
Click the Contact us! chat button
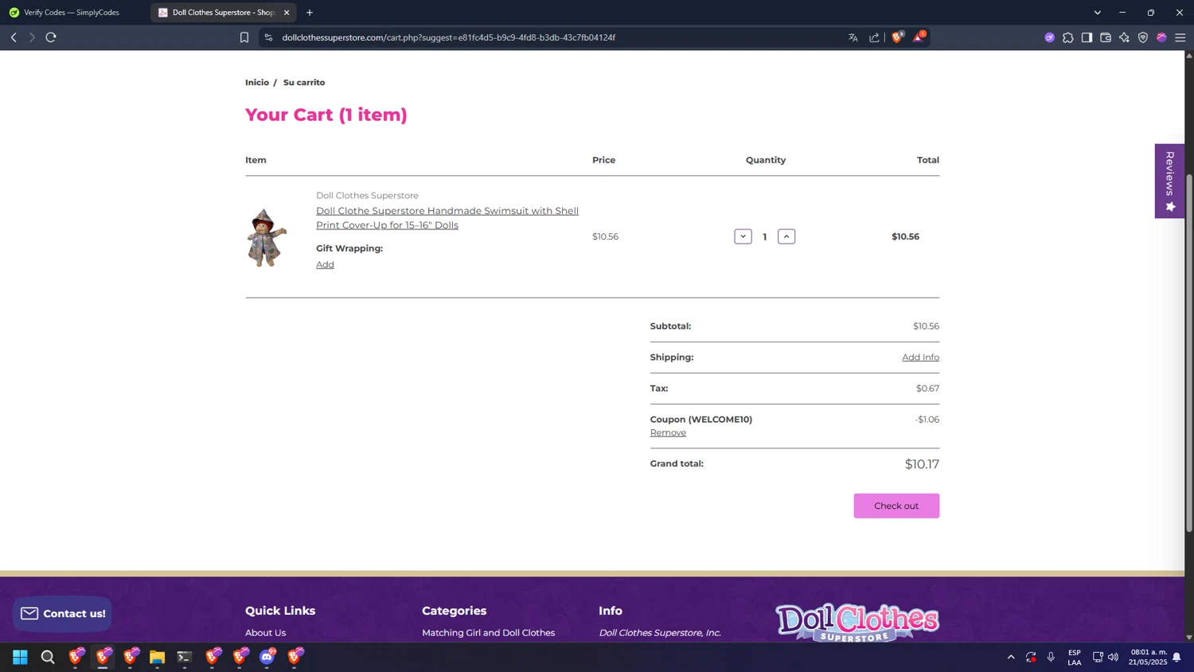(63, 613)
